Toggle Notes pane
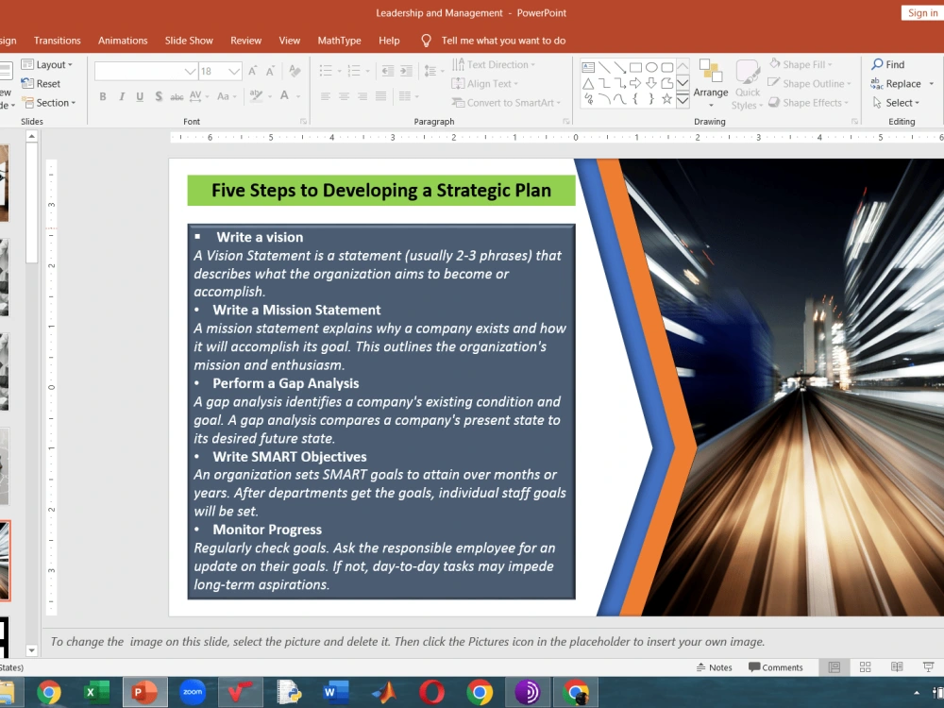This screenshot has height=708, width=944. (714, 667)
